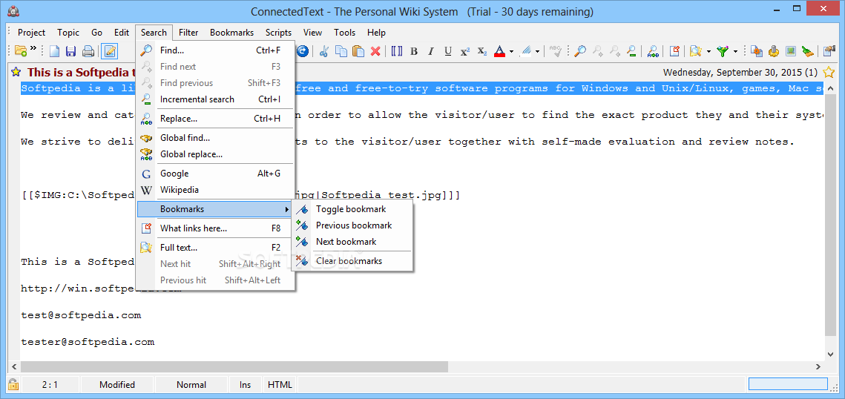Open the Tools menu
The height and width of the screenshot is (399, 845).
[x=344, y=33]
